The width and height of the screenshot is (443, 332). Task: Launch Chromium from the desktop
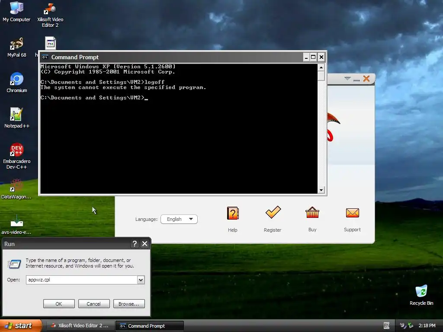17,83
